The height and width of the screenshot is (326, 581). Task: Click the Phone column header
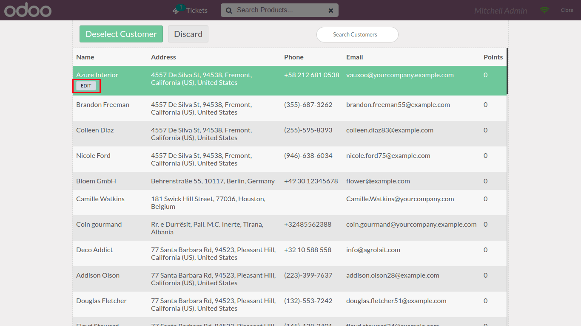pyautogui.click(x=294, y=57)
